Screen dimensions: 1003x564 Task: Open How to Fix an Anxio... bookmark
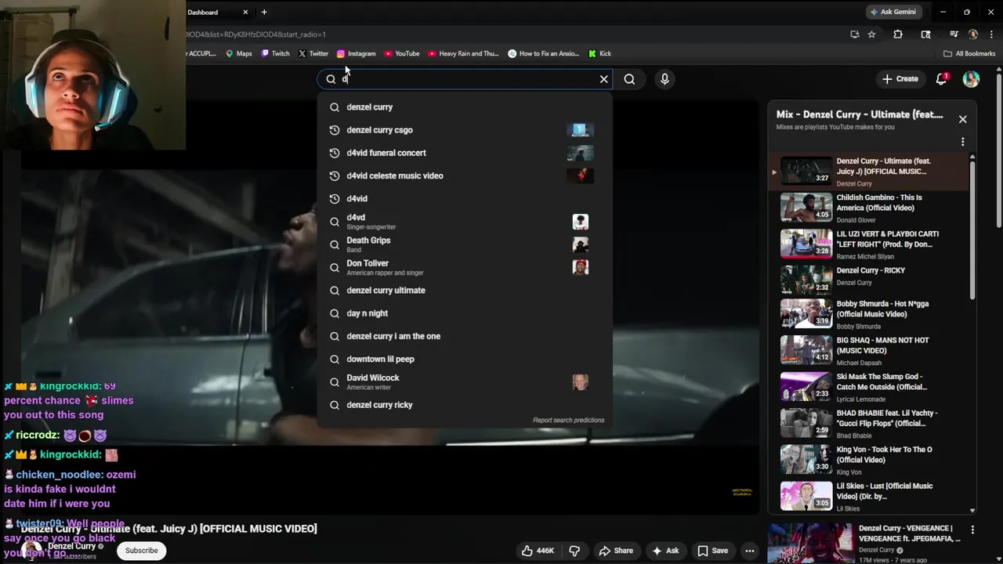[543, 54]
